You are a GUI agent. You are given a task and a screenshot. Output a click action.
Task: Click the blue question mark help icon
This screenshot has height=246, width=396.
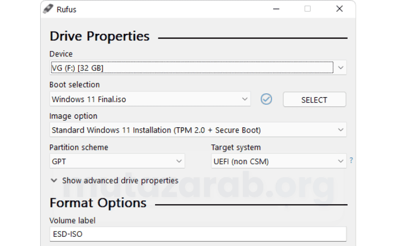point(351,160)
